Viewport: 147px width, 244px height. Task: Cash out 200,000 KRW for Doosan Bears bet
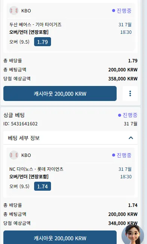click(60, 93)
